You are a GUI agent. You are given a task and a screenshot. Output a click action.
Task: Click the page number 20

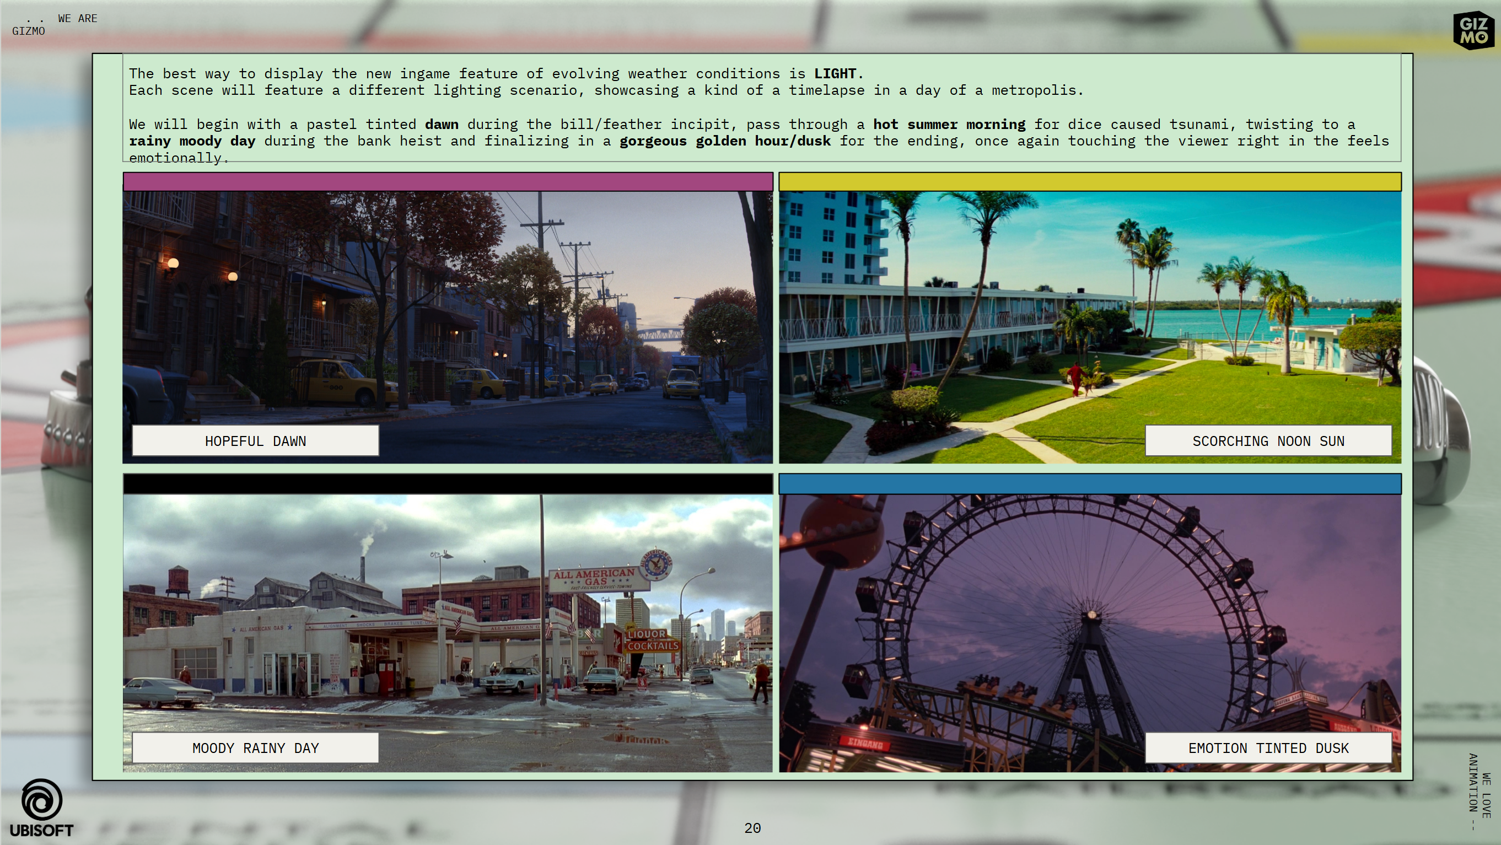(752, 828)
